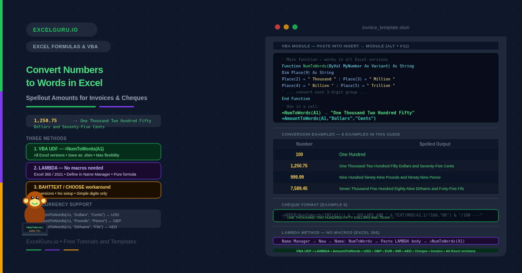522x273 pixels.
Task: Click the yellow minimize dot in window header
Action: coord(286,27)
